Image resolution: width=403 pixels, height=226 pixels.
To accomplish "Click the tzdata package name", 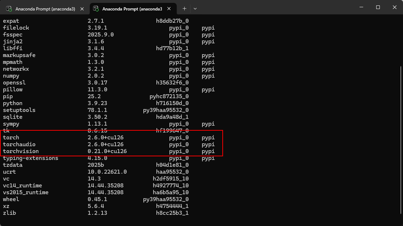I will pyautogui.click(x=13, y=165).
